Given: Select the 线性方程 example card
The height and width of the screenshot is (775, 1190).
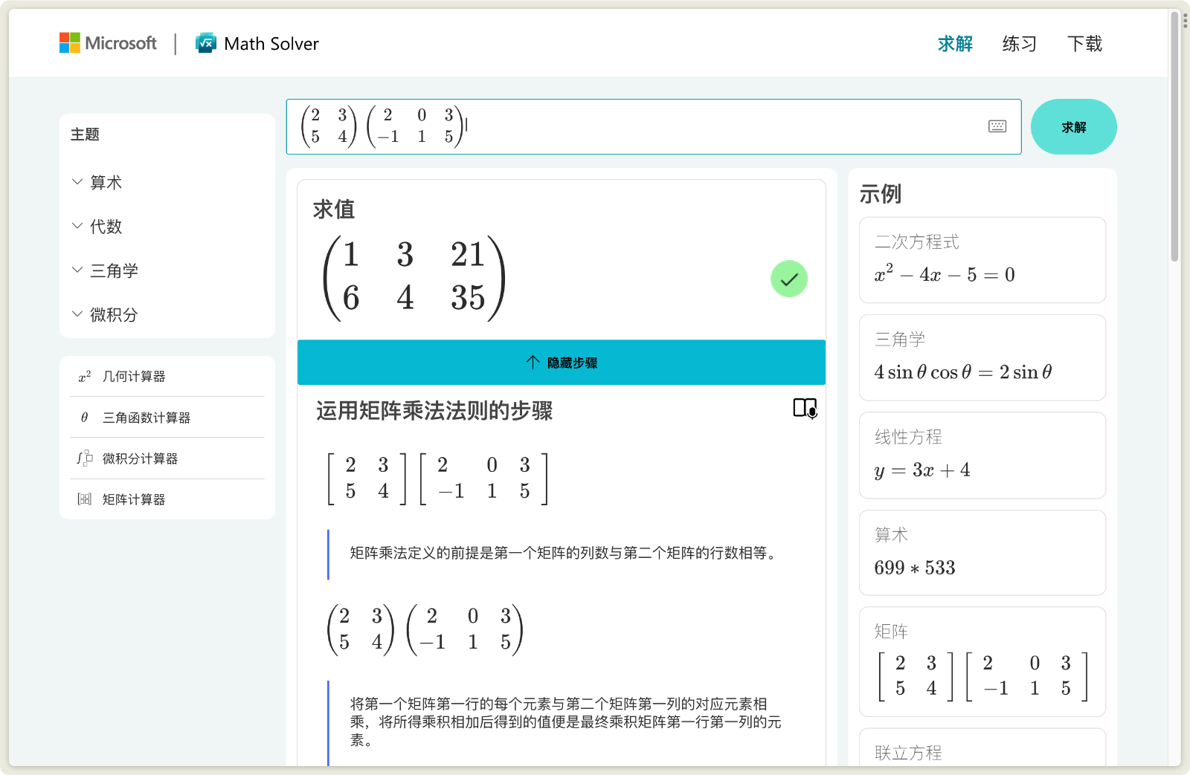Looking at the screenshot, I should (982, 455).
